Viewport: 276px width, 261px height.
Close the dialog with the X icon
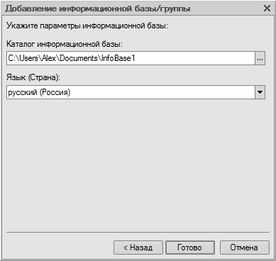coord(267,9)
